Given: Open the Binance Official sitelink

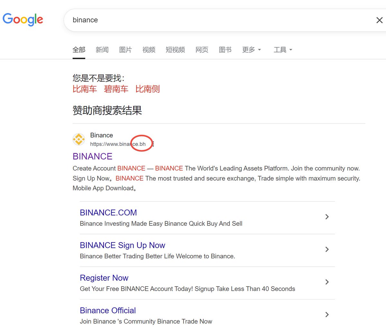Looking at the screenshot, I should click(x=108, y=310).
